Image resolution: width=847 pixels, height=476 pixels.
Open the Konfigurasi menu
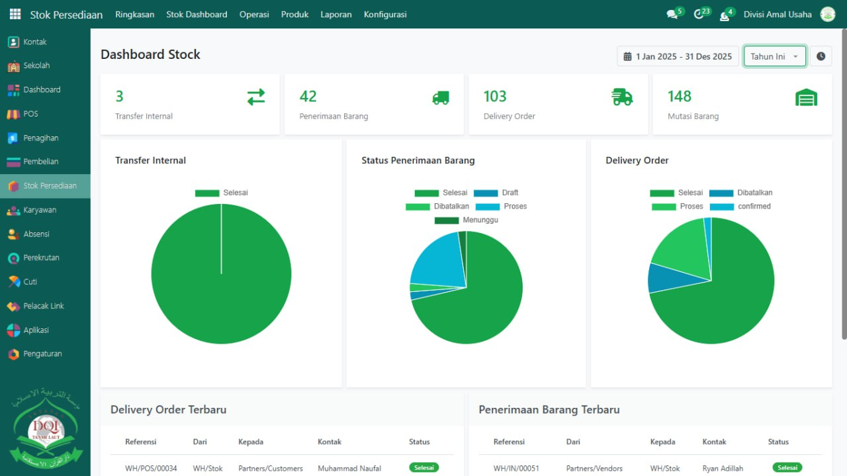click(385, 14)
